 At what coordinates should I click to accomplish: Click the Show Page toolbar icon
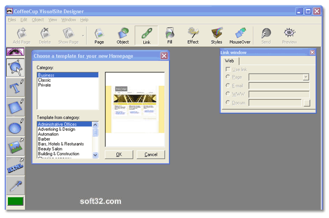pyautogui.click(x=68, y=36)
